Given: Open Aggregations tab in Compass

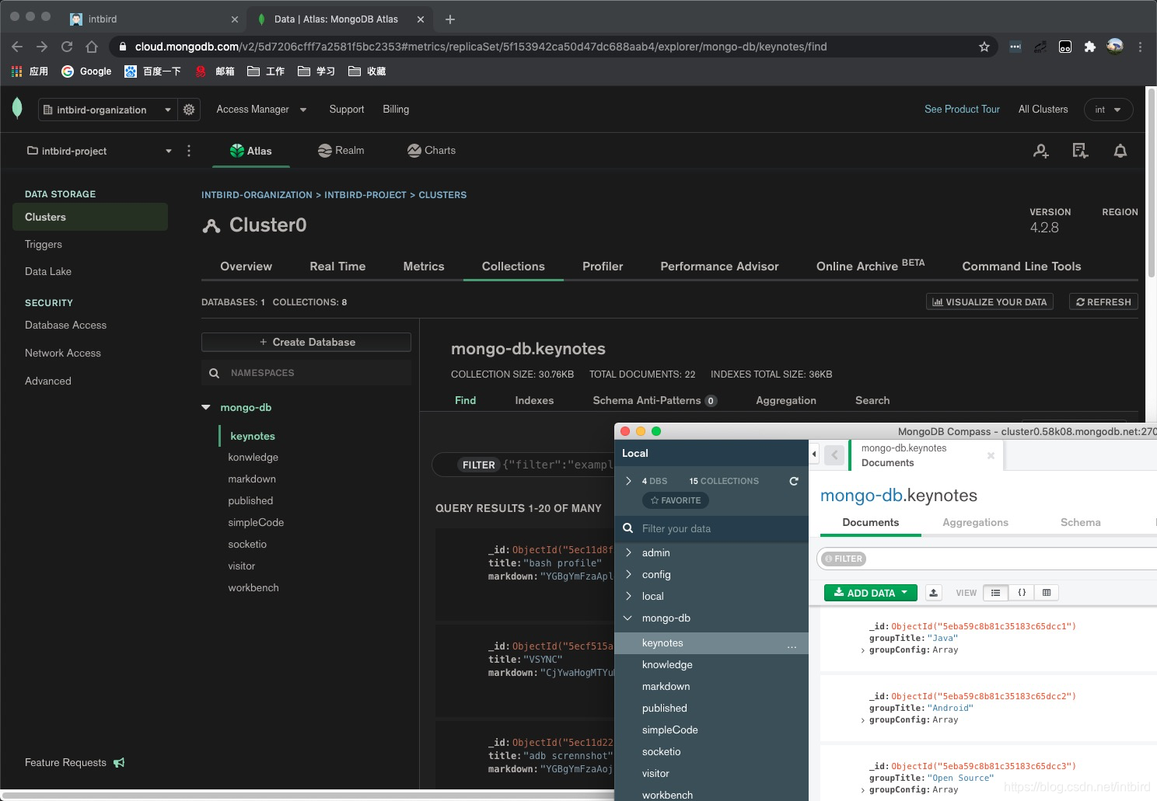Looking at the screenshot, I should point(975,522).
